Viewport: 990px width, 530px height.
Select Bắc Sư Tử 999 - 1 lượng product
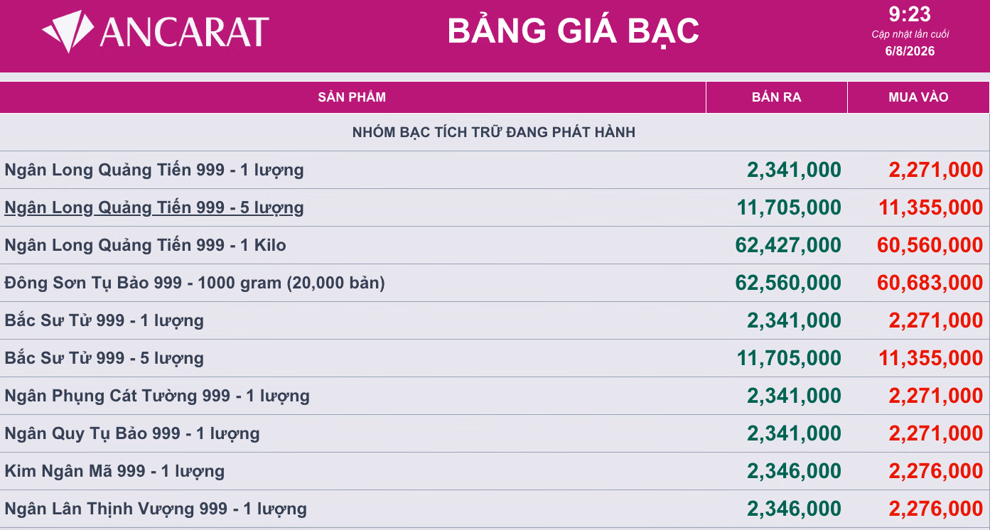click(104, 320)
